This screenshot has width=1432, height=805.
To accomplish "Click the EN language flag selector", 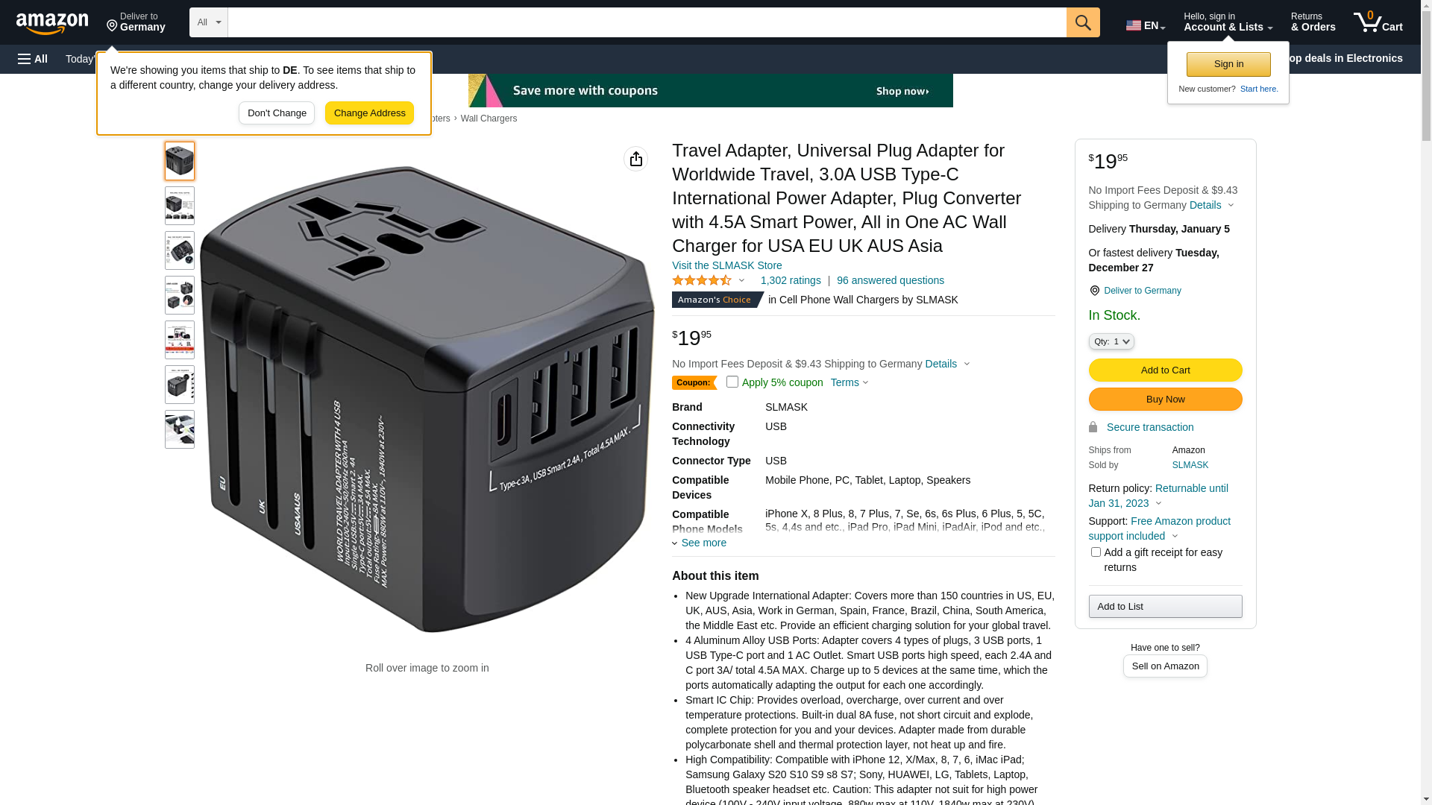I will click(x=1146, y=25).
